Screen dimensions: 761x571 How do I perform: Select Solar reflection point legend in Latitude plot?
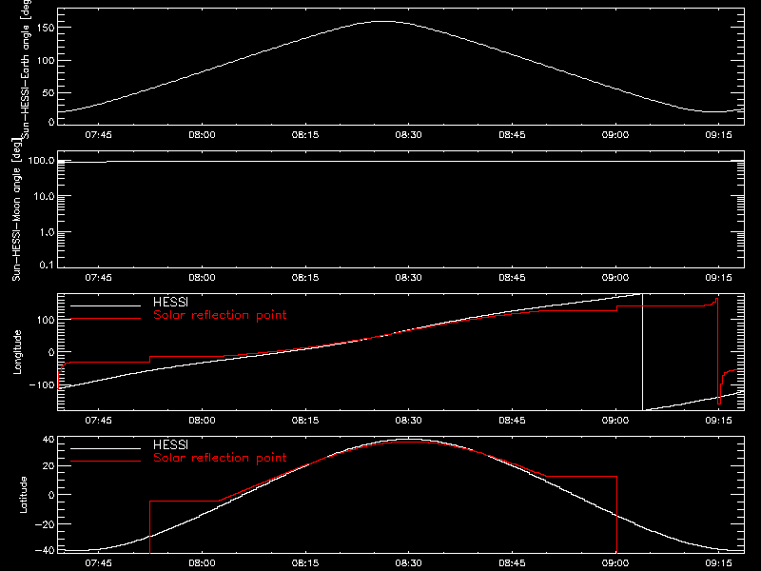tap(220, 458)
